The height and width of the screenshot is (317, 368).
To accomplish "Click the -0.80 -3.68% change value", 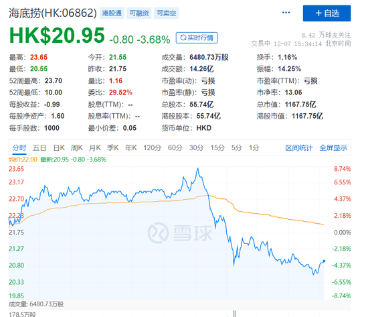I will click(x=140, y=40).
